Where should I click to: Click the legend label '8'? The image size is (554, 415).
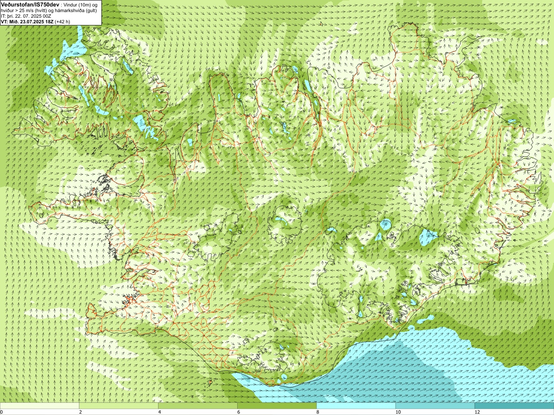click(x=318, y=412)
